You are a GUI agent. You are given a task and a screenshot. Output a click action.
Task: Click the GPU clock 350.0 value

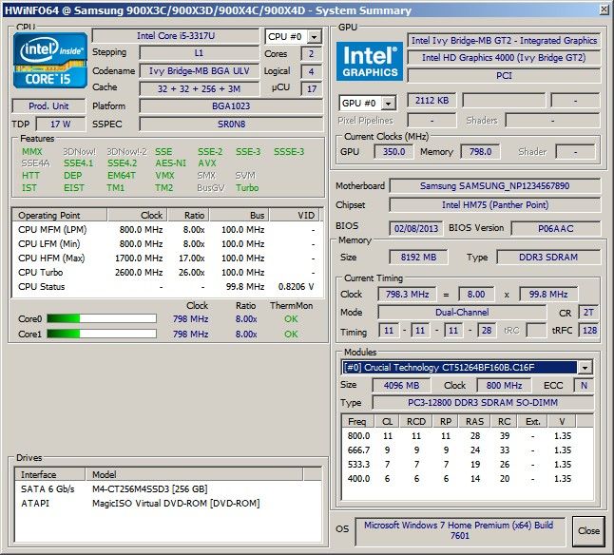(x=393, y=152)
